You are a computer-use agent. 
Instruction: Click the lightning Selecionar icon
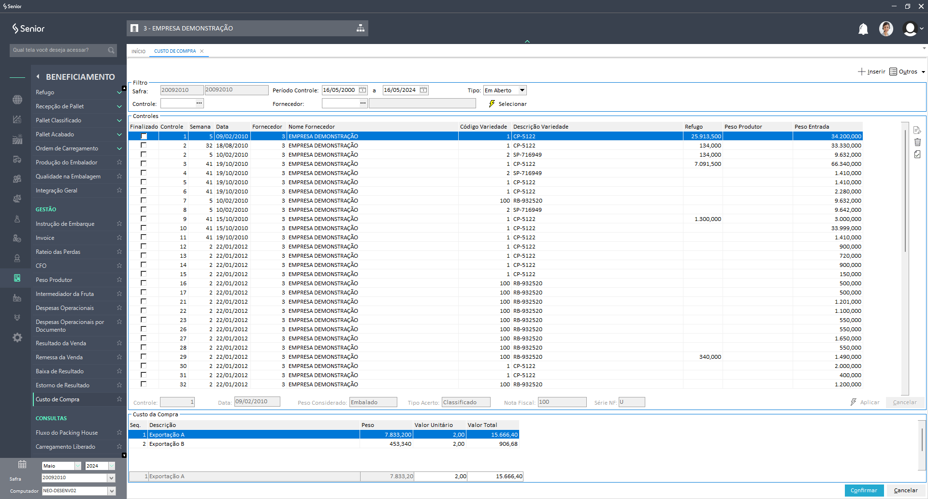492,104
